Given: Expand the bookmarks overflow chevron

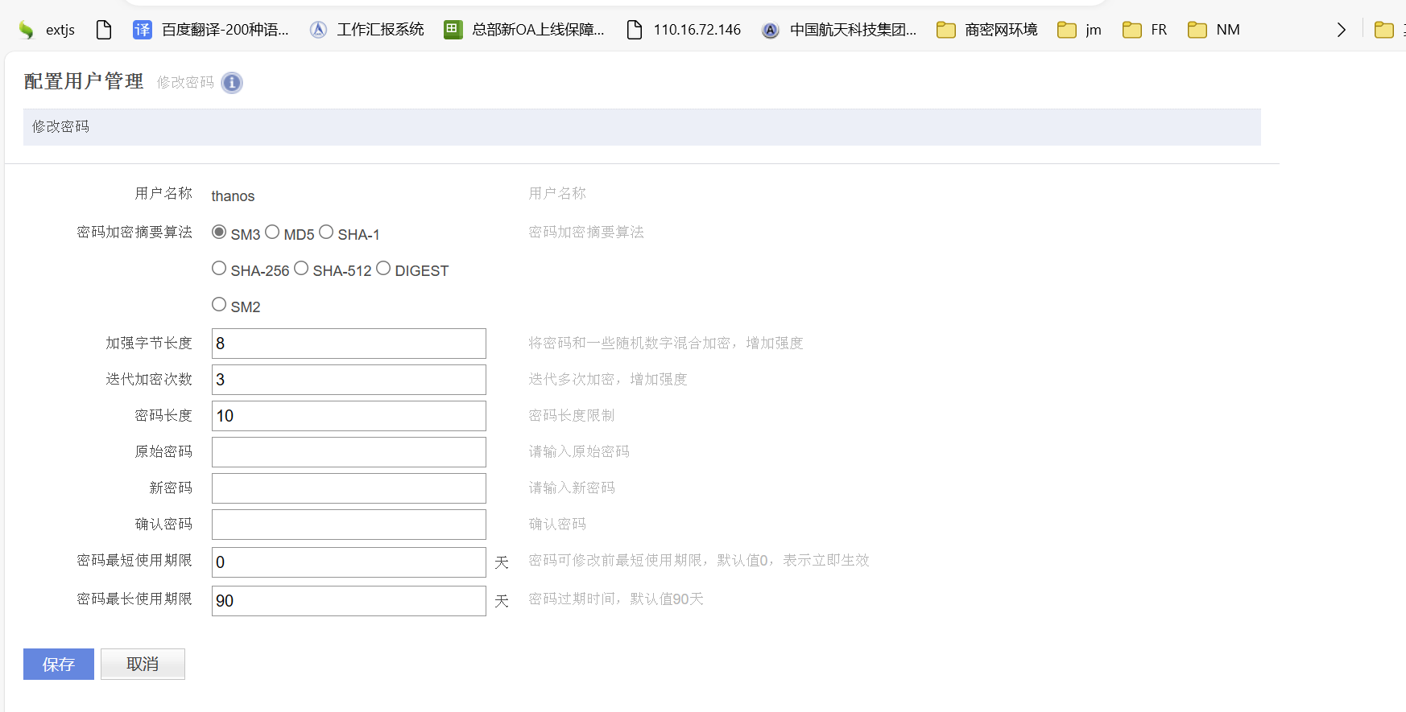Looking at the screenshot, I should (x=1341, y=30).
